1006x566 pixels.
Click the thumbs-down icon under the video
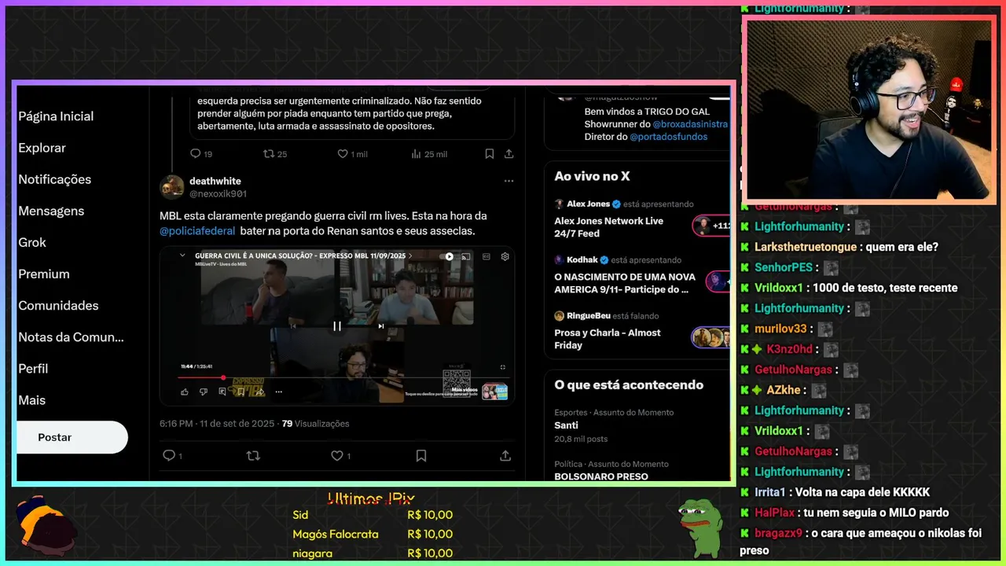[x=203, y=391]
